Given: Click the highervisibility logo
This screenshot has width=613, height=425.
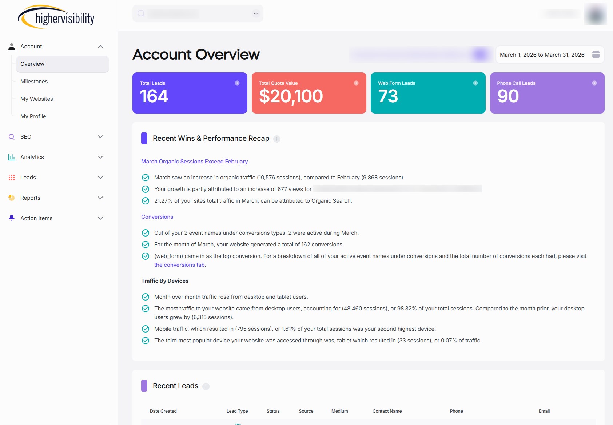Looking at the screenshot, I should 56,17.
